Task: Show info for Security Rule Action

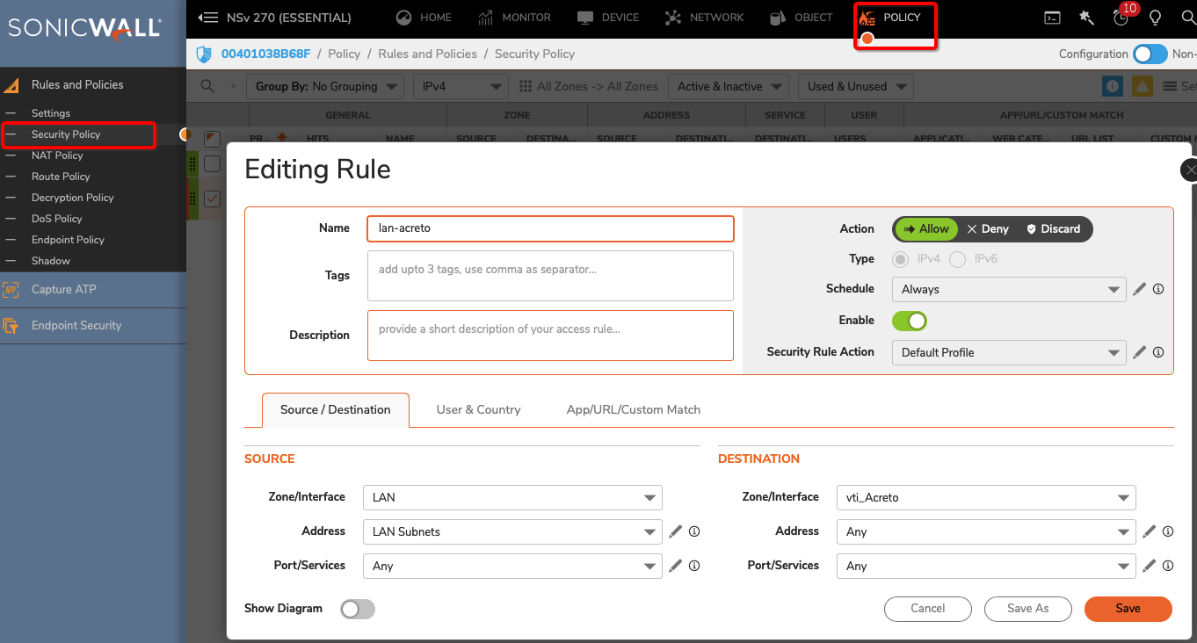Action: (x=1158, y=352)
